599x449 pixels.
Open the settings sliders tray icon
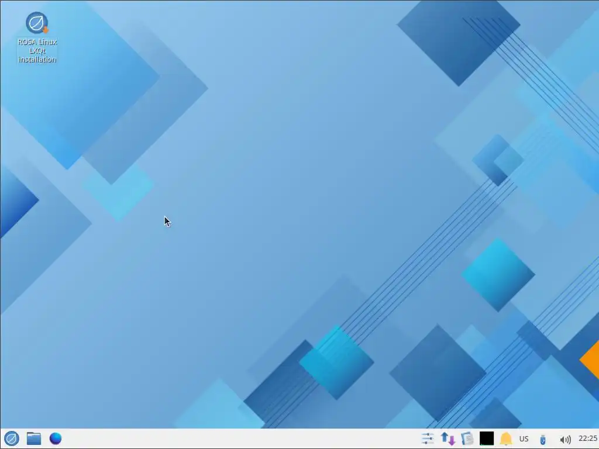point(428,438)
